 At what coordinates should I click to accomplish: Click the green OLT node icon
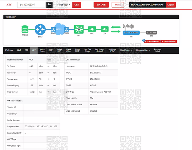(x=79, y=29)
